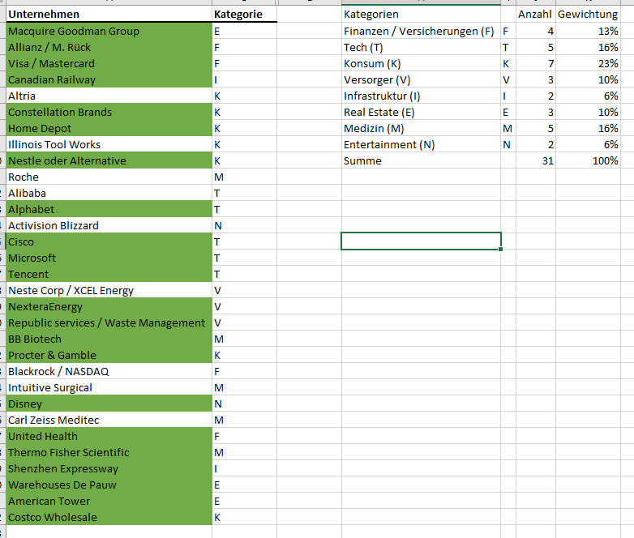
Task: Select the Gewichtung header cell
Action: (588, 14)
